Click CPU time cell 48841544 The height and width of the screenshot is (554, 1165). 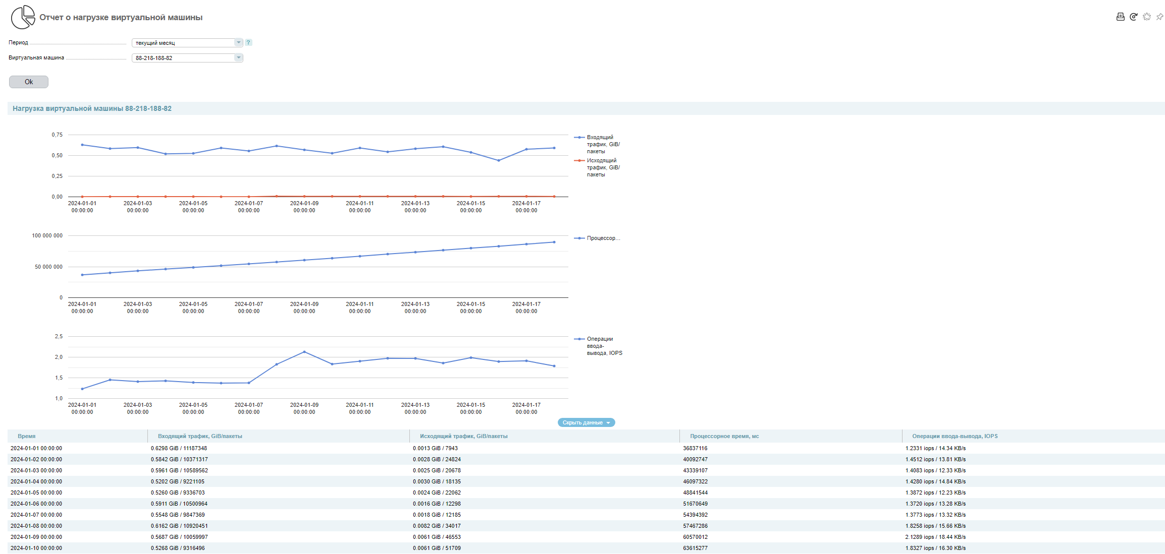click(x=695, y=493)
